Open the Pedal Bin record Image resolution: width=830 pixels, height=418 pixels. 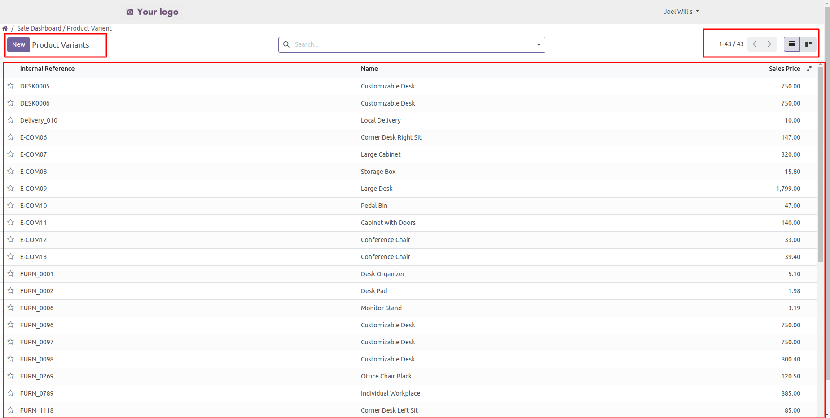coord(374,206)
